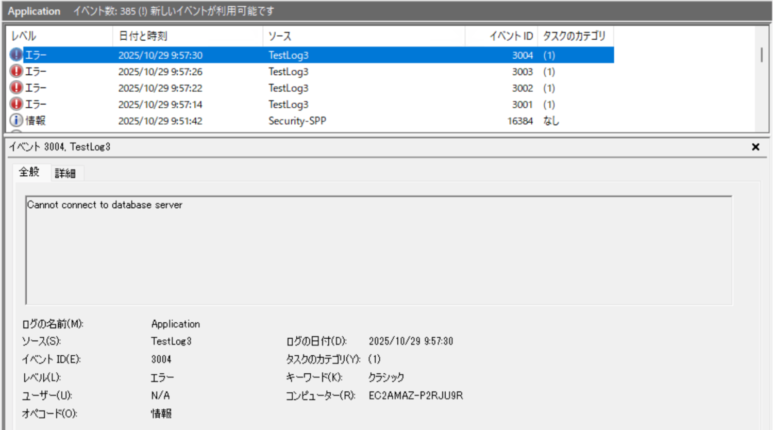773x430 pixels.
Task: Switch to the 詳細 tab
Action: click(65, 173)
